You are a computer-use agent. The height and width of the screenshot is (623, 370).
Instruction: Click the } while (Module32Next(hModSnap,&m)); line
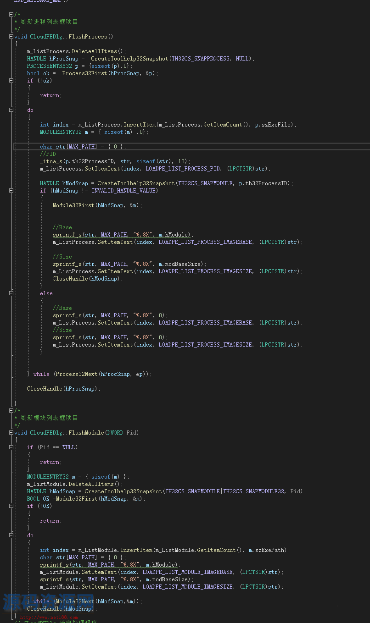point(84,601)
